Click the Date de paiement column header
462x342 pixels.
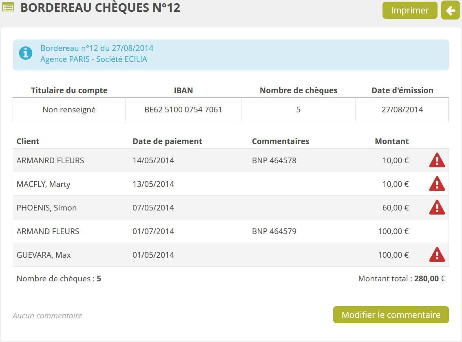click(167, 141)
